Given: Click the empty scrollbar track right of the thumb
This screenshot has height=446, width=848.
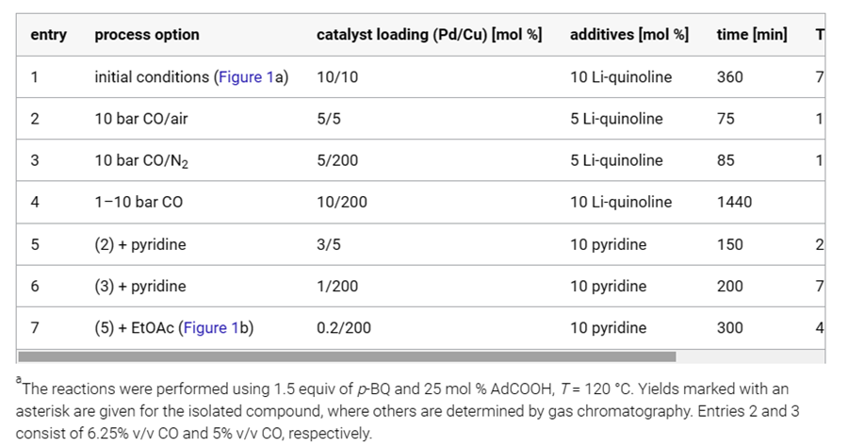Looking at the screenshot, I should coord(749,356).
